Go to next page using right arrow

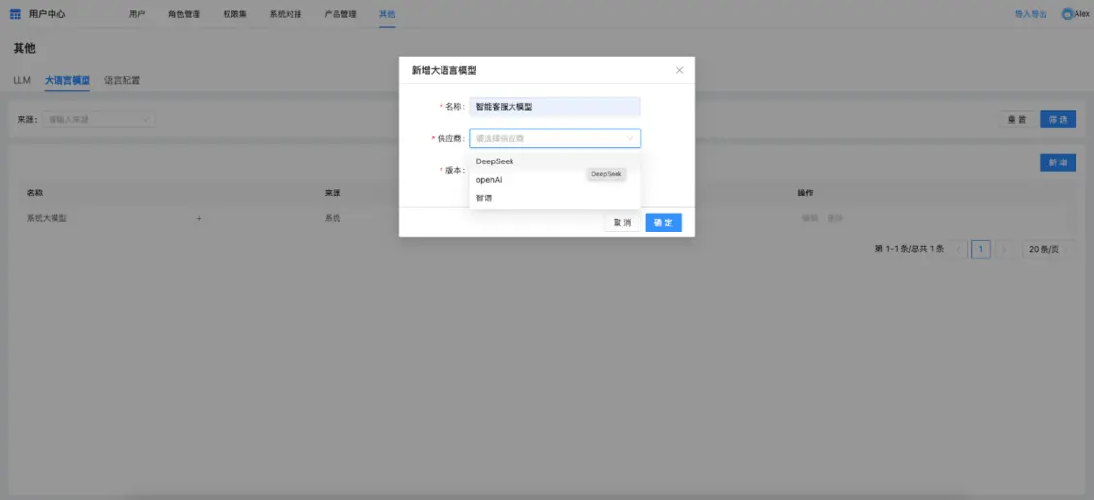(x=1004, y=250)
